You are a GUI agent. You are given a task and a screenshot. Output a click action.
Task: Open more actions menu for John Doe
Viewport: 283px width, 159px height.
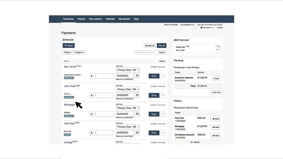(163, 95)
